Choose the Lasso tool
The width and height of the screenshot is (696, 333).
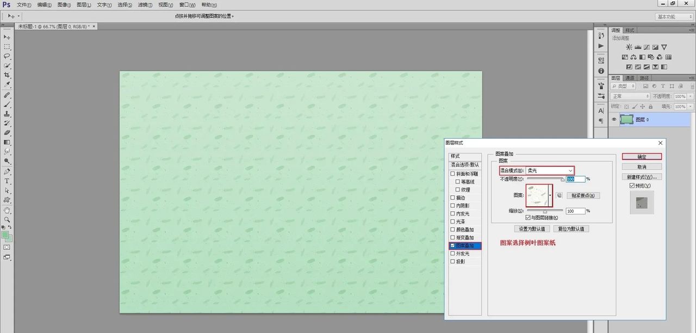pyautogui.click(x=7, y=56)
